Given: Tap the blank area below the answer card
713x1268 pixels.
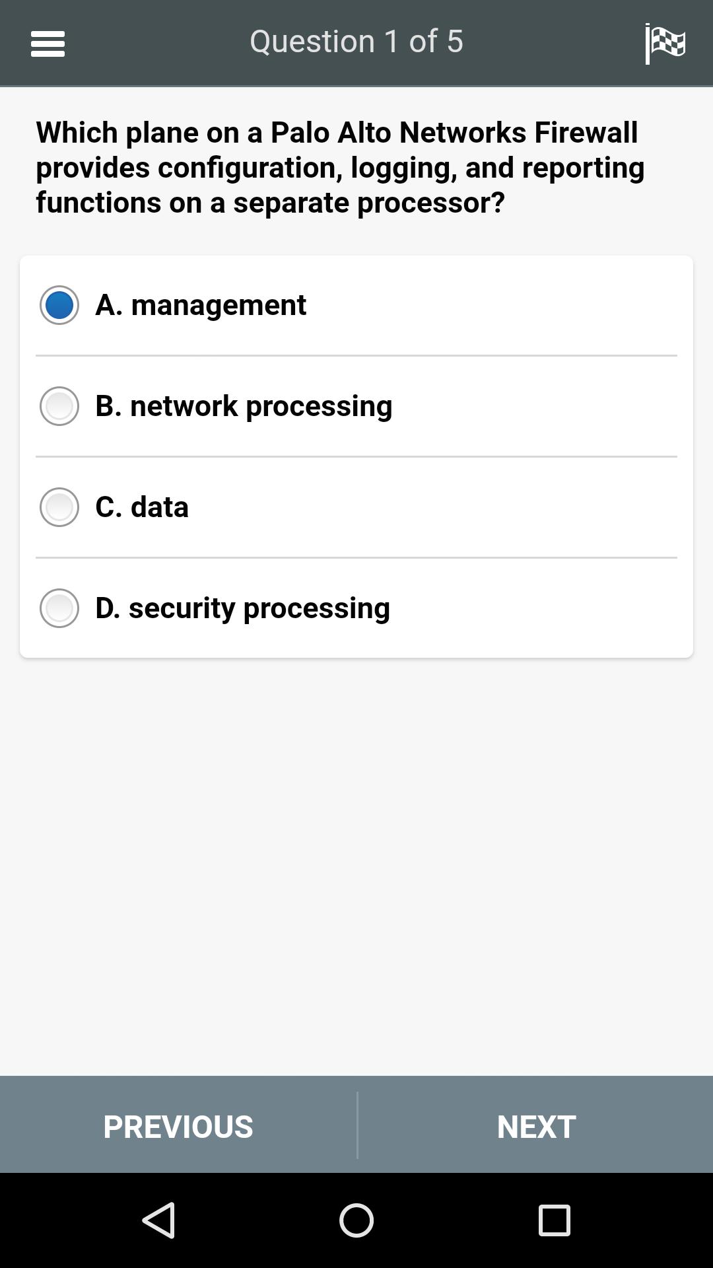Looking at the screenshot, I should (x=356, y=865).
